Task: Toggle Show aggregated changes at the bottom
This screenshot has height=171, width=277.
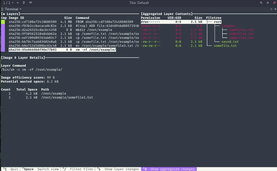Action: point(169,169)
